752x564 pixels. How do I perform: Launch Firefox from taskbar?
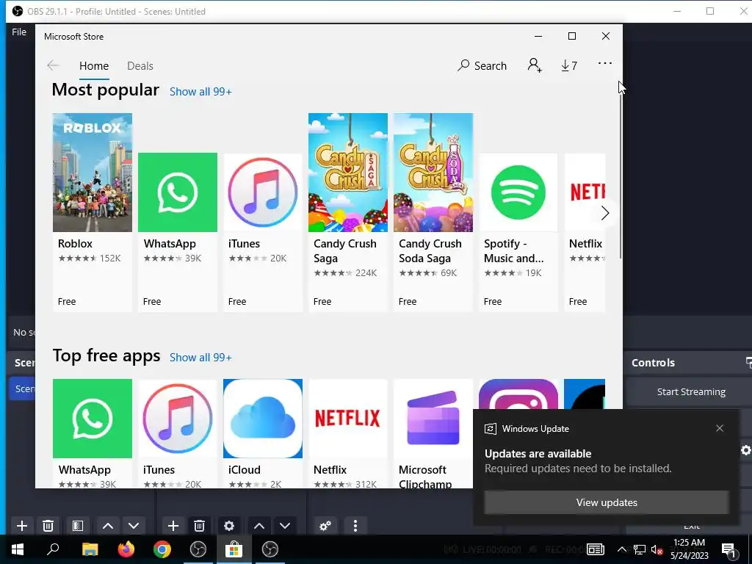tap(126, 549)
